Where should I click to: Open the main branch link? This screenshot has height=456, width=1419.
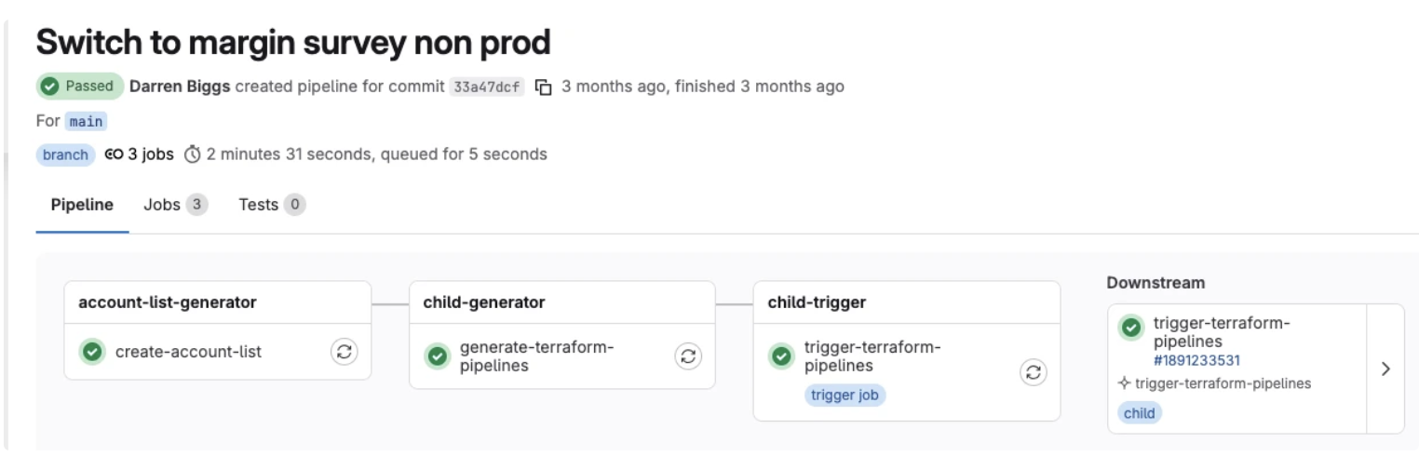click(x=87, y=121)
